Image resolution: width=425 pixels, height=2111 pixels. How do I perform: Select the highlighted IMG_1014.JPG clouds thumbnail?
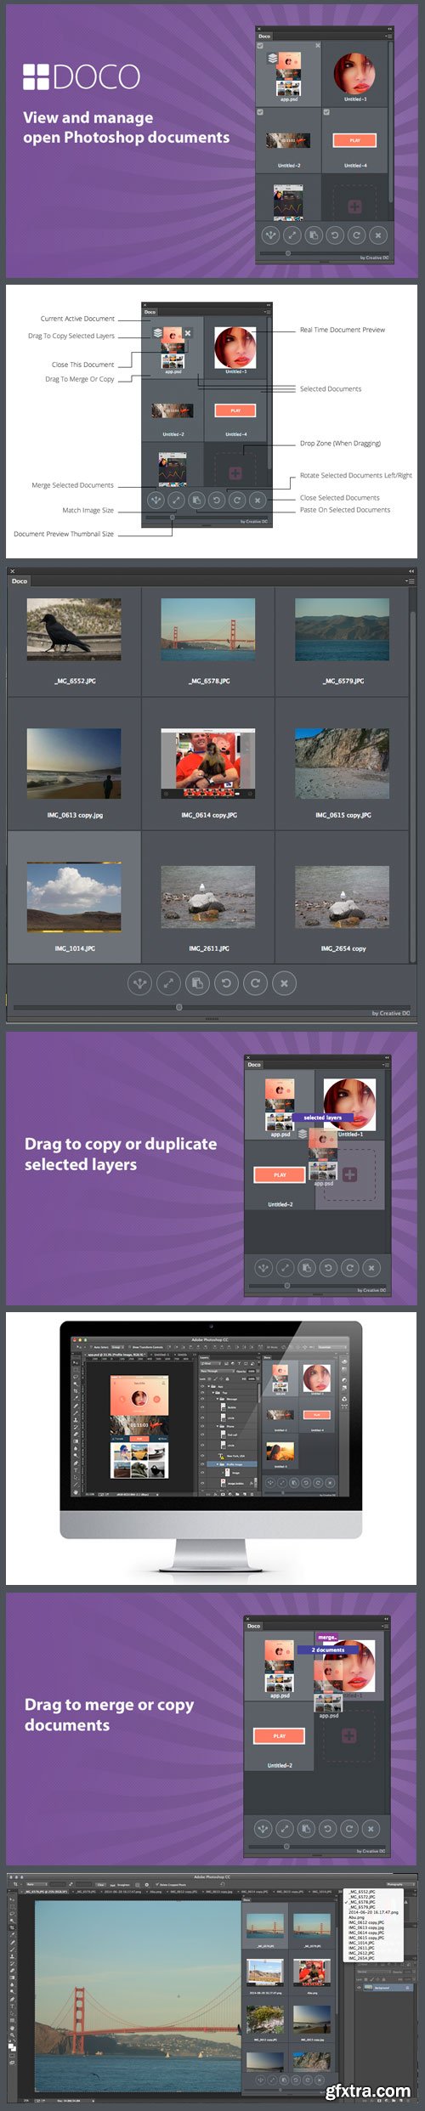pyautogui.click(x=74, y=897)
